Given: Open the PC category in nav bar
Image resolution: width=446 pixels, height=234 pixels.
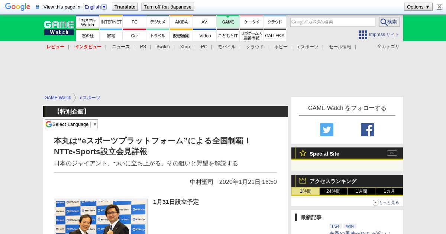Looking at the screenshot, I should (204, 47).
